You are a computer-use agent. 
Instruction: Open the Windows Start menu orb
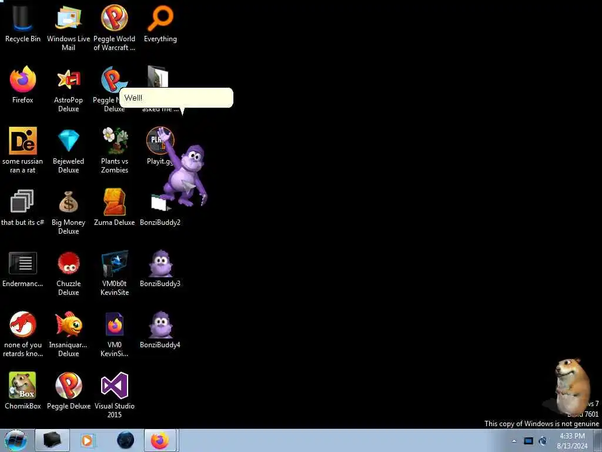click(x=16, y=440)
